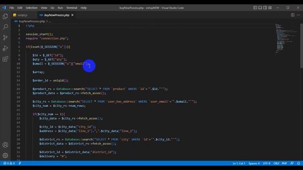The image size is (303, 170).
Task: Open the Edit menu
Action: point(20,8)
